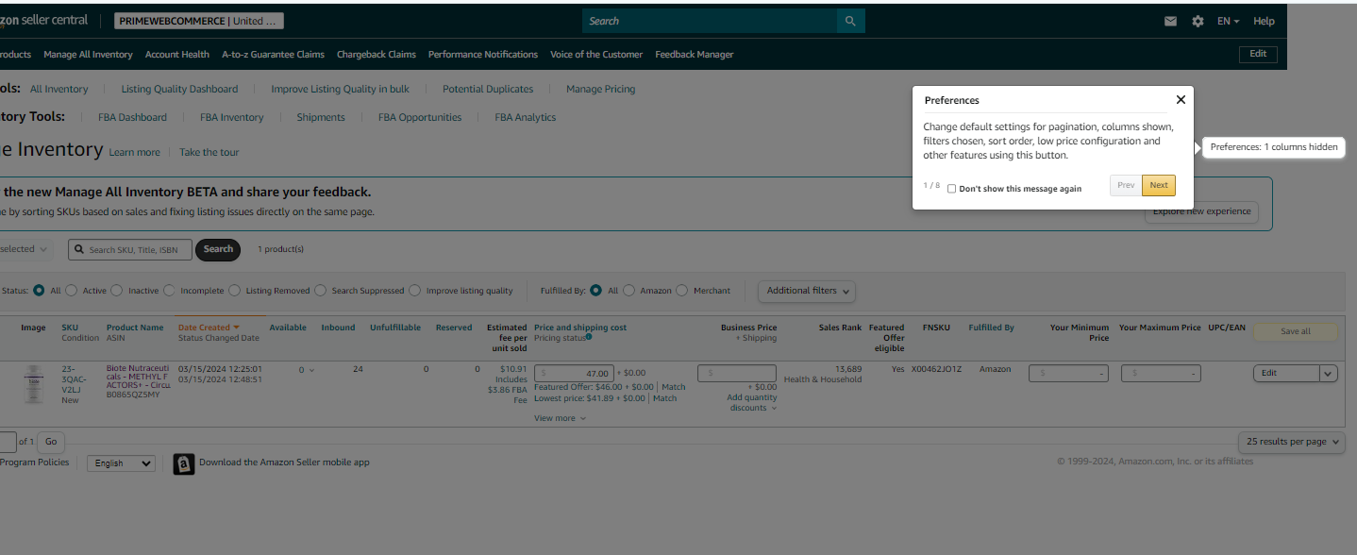Click the Search SKU, Title, ISBN field
The width and height of the screenshot is (1357, 555).
pos(130,249)
